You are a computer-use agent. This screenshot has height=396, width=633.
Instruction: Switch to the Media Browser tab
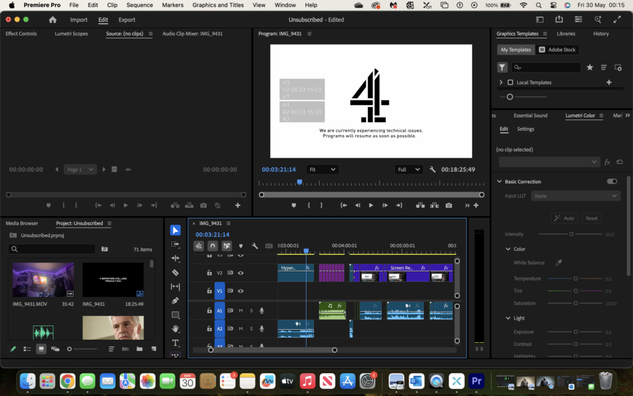coord(22,223)
